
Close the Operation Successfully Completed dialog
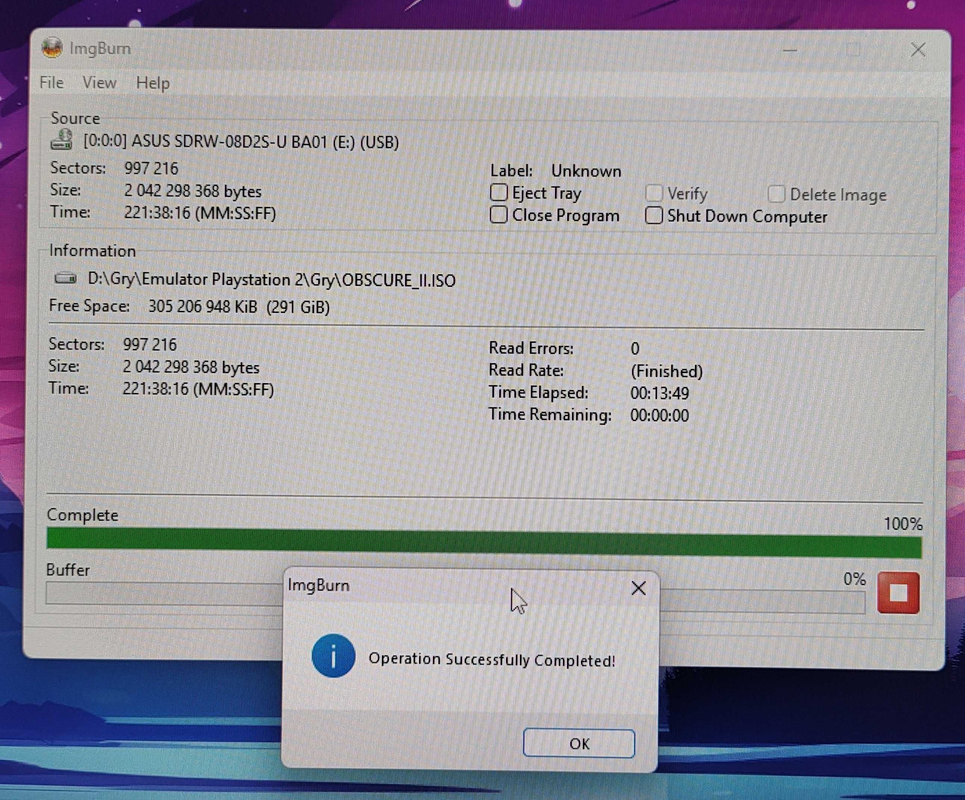[638, 588]
